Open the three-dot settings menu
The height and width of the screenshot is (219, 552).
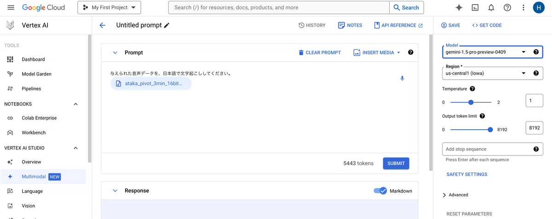(523, 7)
